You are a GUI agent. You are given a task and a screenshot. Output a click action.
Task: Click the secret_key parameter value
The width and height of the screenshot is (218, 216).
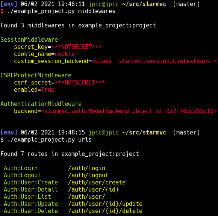tap(76, 47)
